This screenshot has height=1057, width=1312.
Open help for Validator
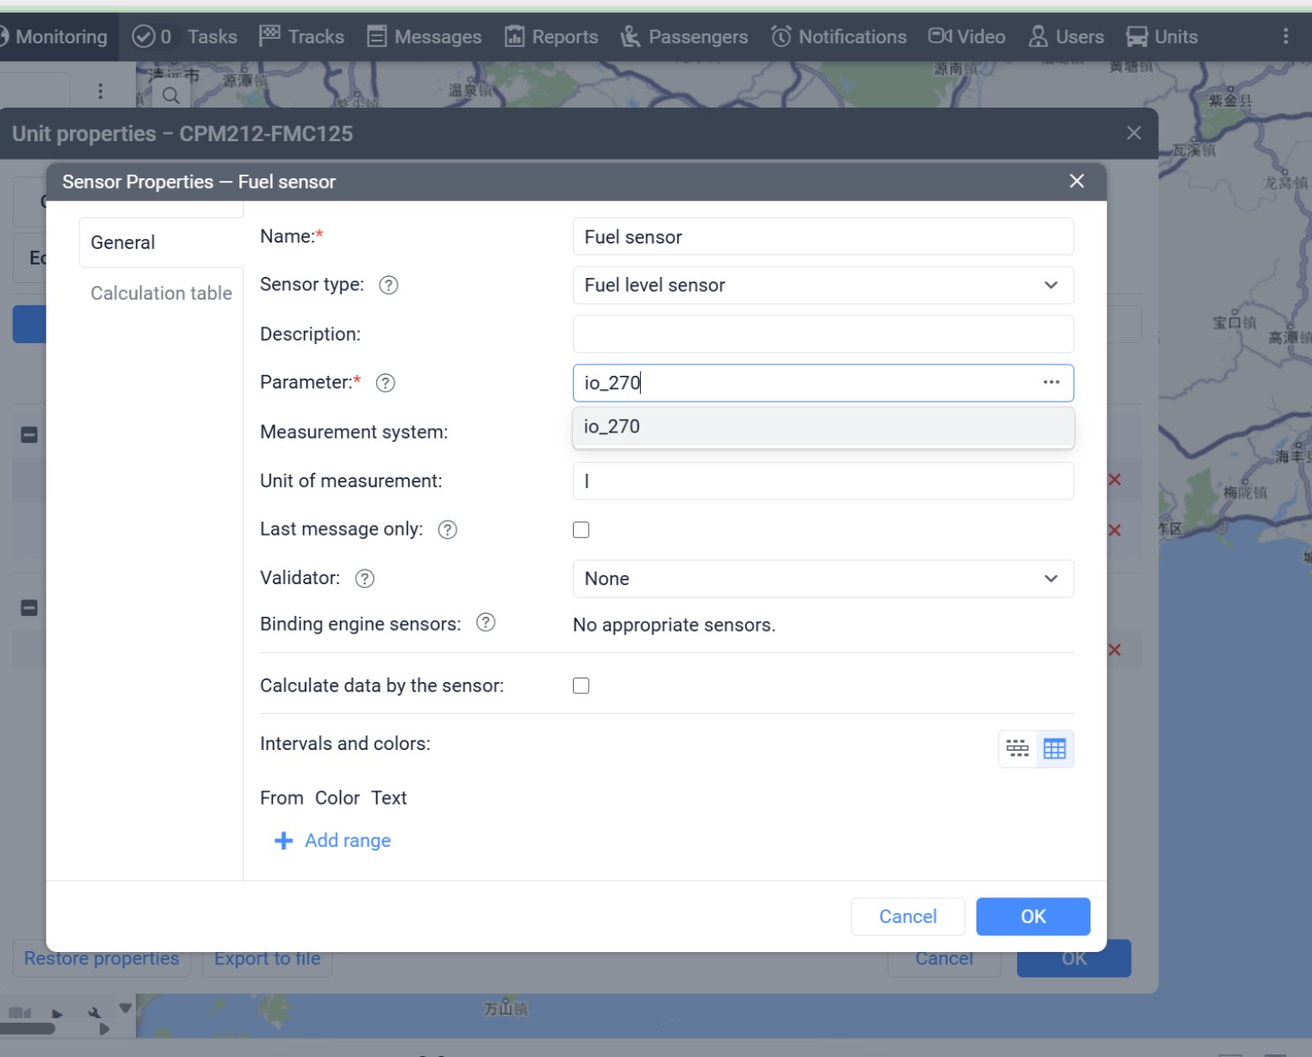365,579
